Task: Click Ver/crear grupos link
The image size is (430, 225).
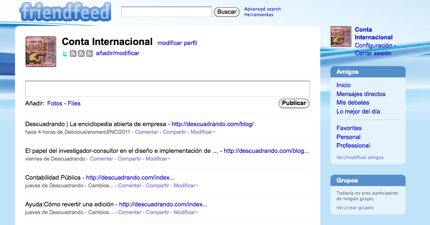Action: tap(355, 208)
